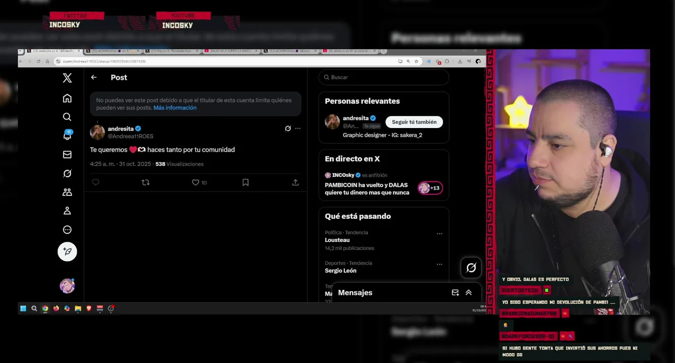Image resolution: width=675 pixels, height=363 pixels.
Task: Open the post's three-dot menu
Action: point(298,129)
